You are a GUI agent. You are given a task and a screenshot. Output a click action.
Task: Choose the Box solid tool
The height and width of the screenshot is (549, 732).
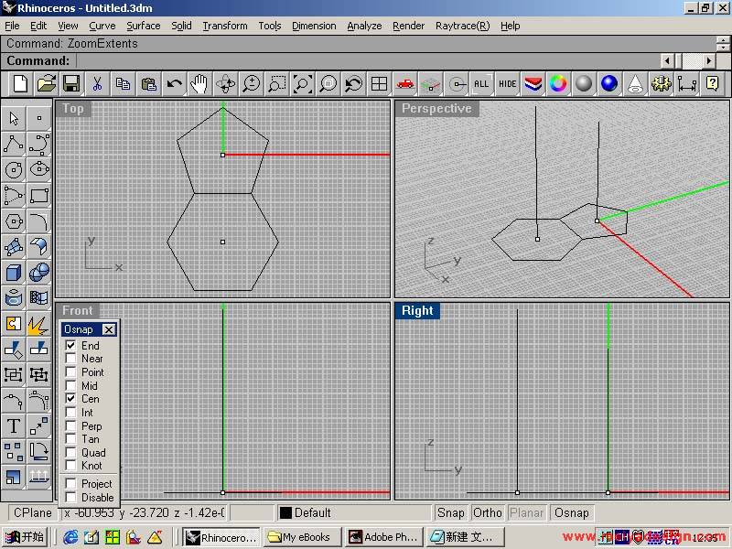(14, 272)
